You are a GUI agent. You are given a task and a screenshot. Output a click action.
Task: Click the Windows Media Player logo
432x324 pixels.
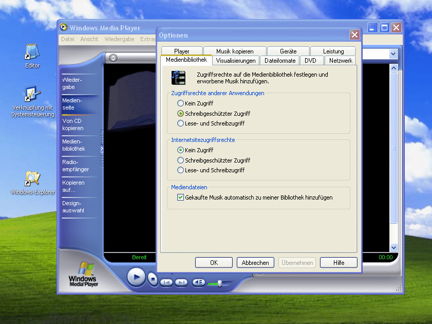(x=83, y=274)
